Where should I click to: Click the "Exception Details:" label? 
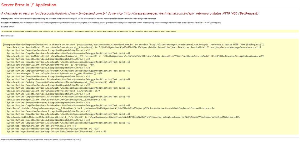click(x=10, y=23)
